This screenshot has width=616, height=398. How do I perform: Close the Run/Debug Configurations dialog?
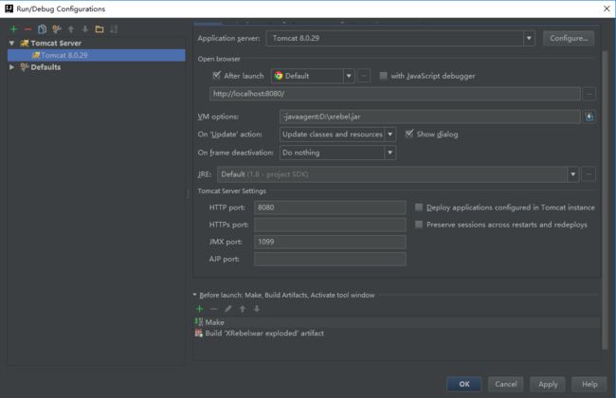(x=607, y=9)
